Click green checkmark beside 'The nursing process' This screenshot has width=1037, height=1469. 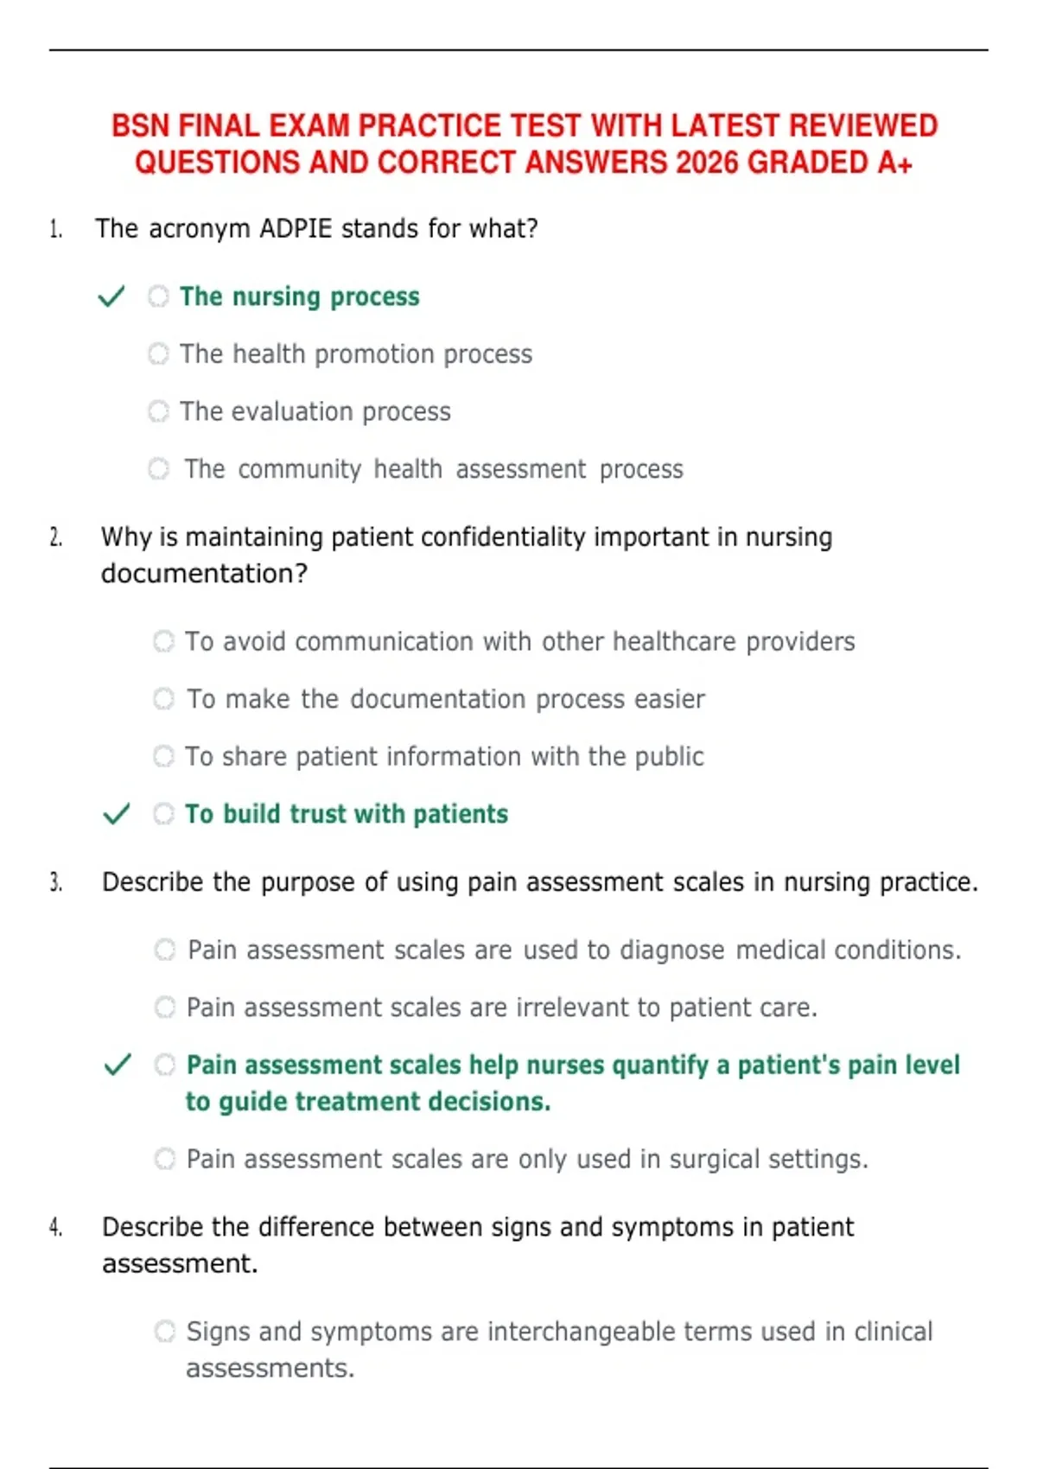(111, 296)
